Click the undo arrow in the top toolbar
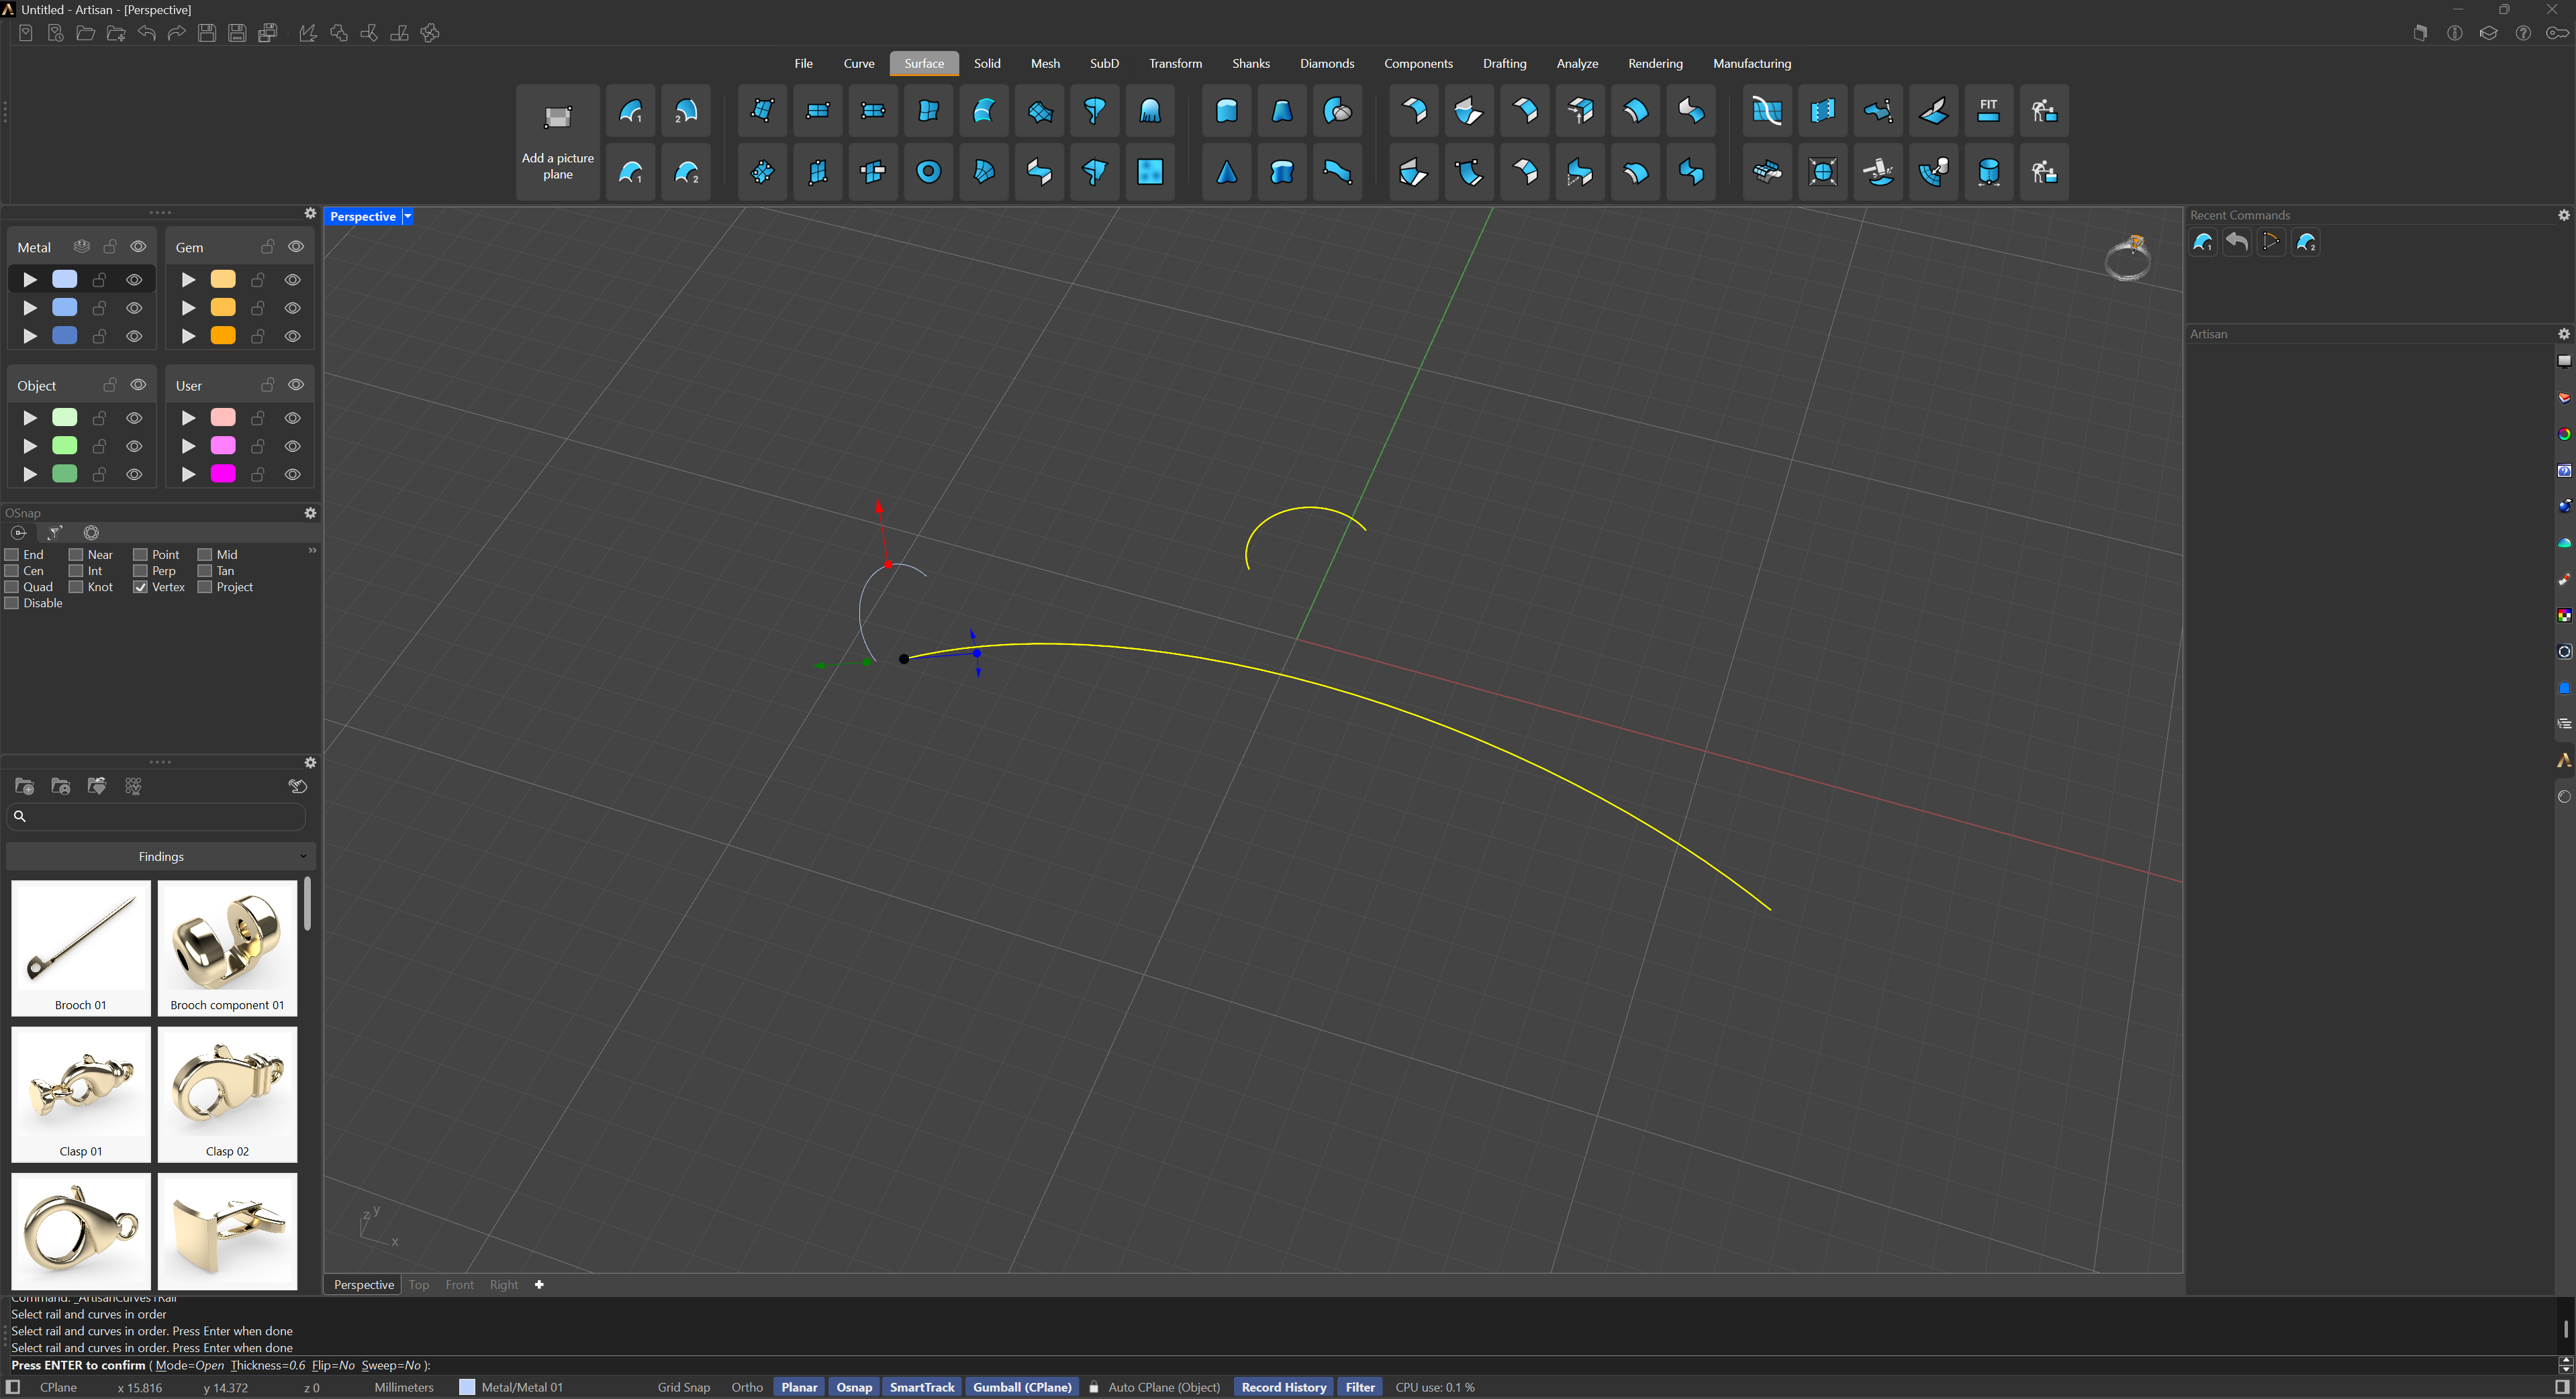 [x=146, y=33]
